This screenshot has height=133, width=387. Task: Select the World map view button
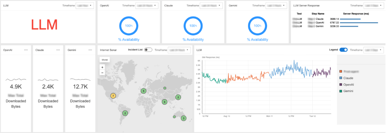tap(105, 60)
